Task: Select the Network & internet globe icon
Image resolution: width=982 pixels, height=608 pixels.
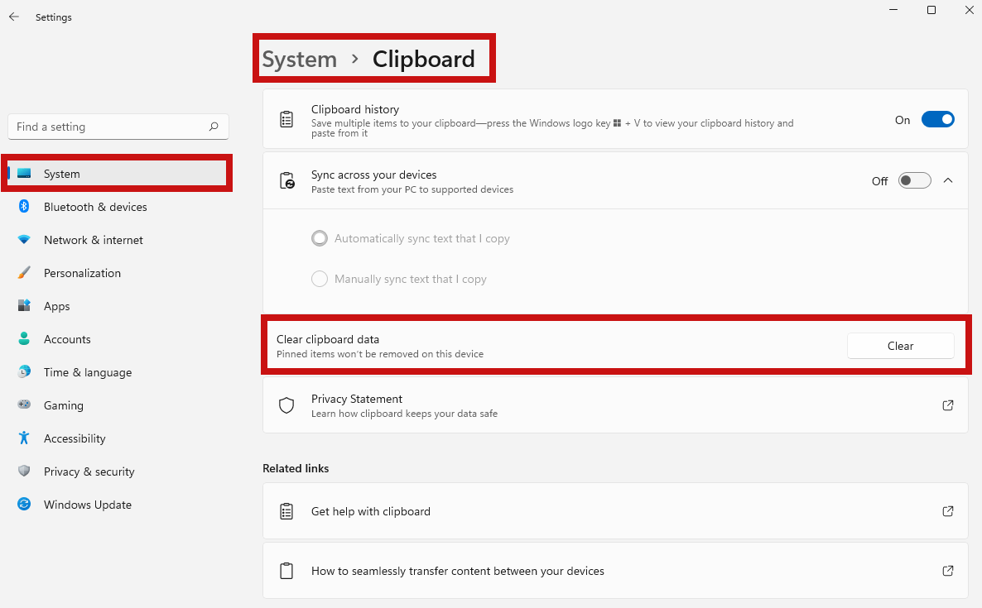Action: (x=24, y=240)
